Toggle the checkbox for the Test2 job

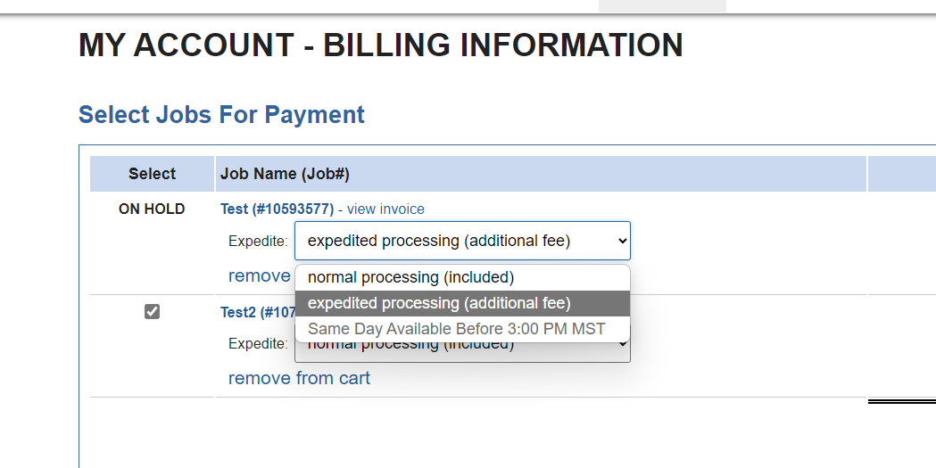pyautogui.click(x=152, y=312)
